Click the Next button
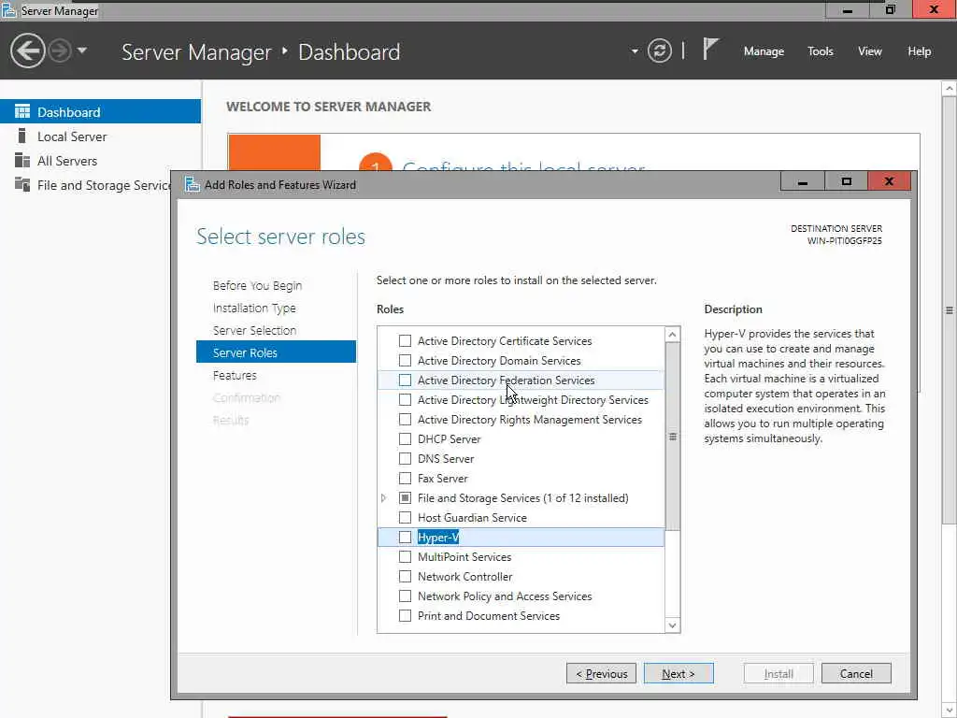957x718 pixels. tap(678, 673)
